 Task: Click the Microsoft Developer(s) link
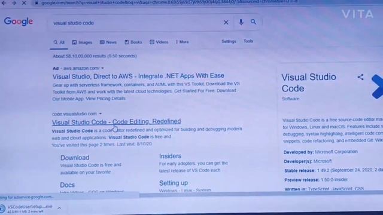click(x=323, y=161)
